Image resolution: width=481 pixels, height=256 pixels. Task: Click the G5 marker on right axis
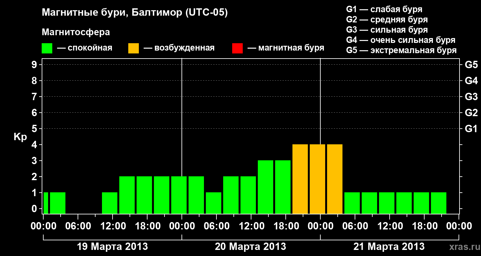coord(471,65)
